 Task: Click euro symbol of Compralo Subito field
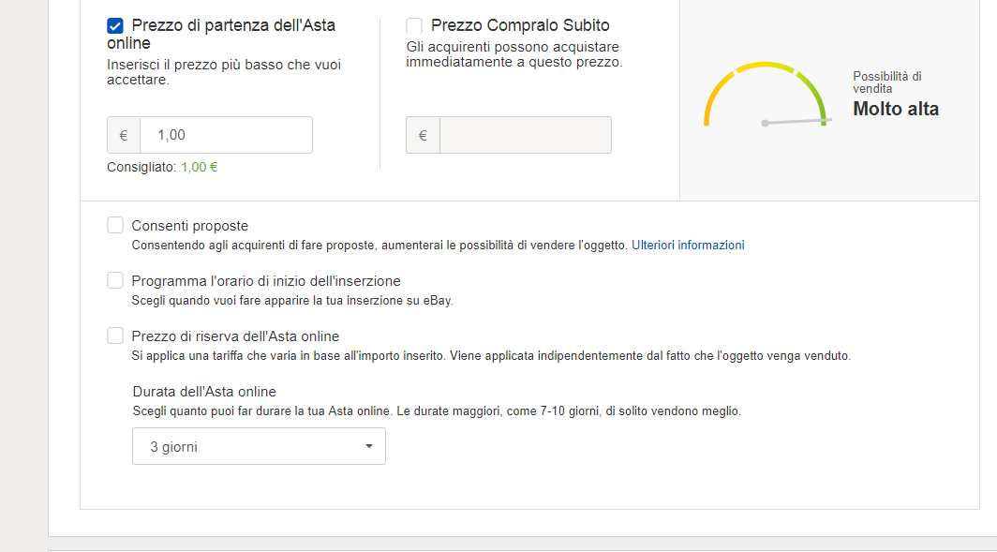423,135
